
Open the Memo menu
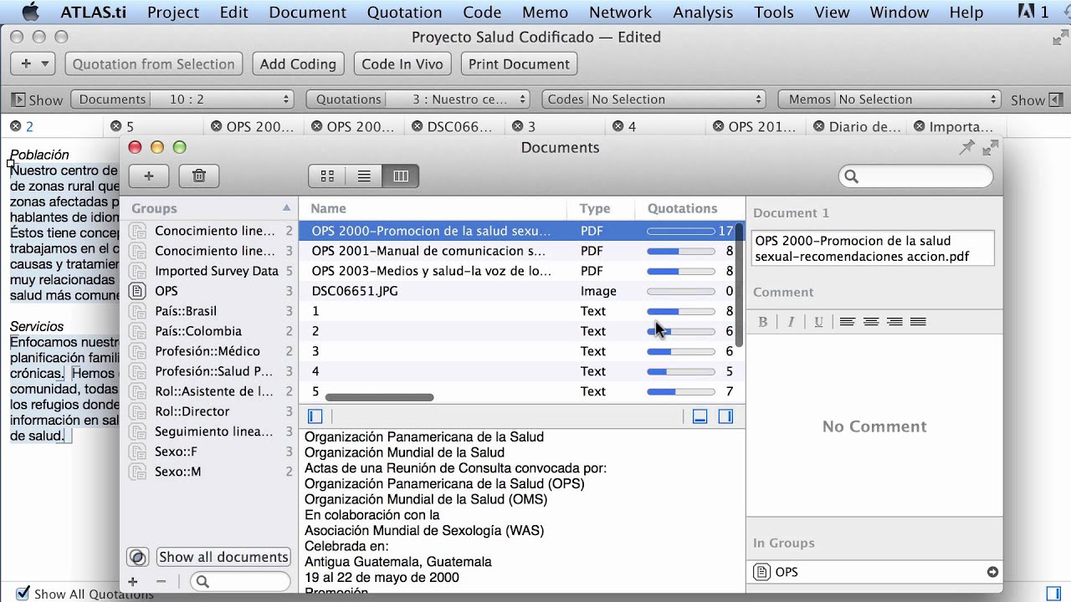(546, 12)
